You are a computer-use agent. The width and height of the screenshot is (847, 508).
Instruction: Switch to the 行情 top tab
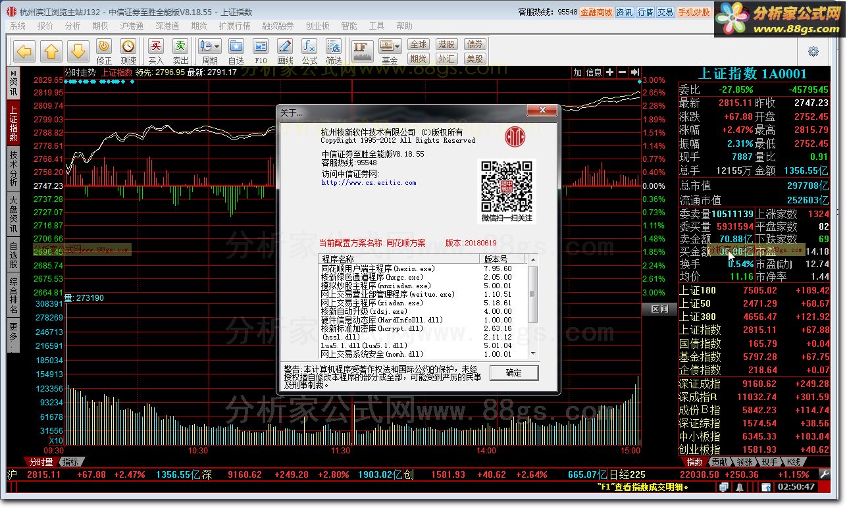pyautogui.click(x=646, y=12)
